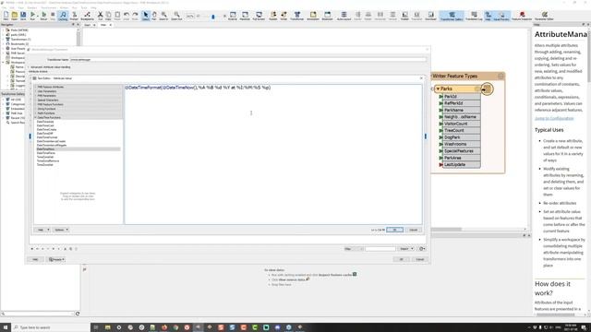
Task: Click the Cut scissors icon
Action: tap(101, 16)
